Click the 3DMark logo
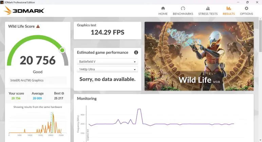This screenshot has width=262, height=142. tap(24, 10)
